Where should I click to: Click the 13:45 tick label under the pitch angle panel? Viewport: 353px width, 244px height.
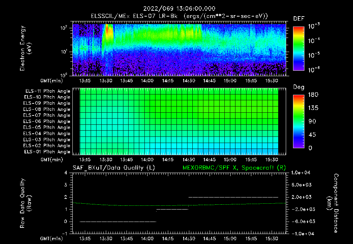coord(126,160)
